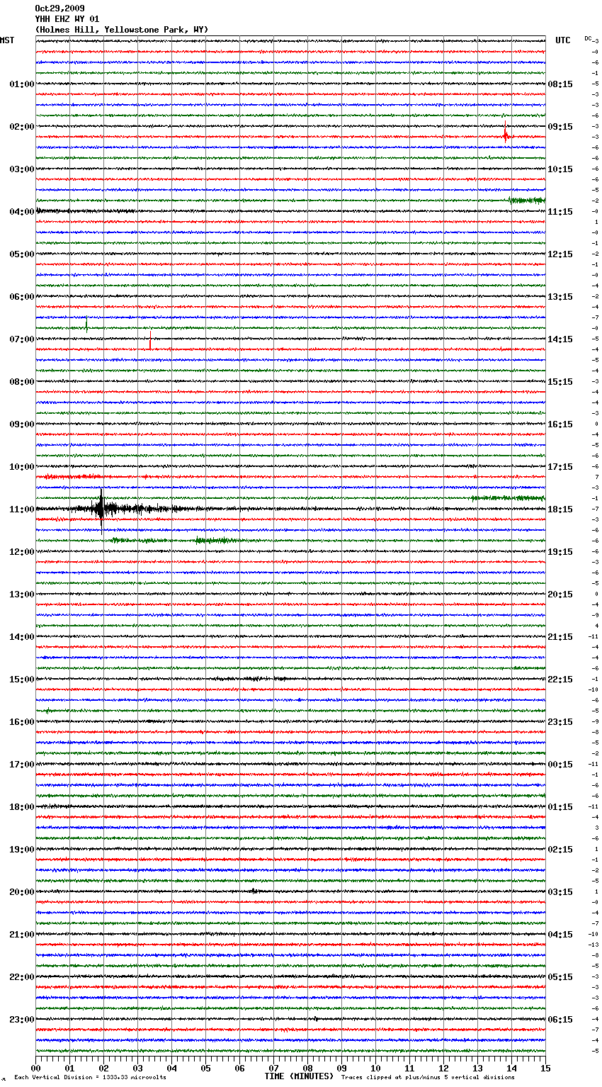Click the UTC time label '00:15'
The height and width of the screenshot is (1087, 602).
[560, 765]
